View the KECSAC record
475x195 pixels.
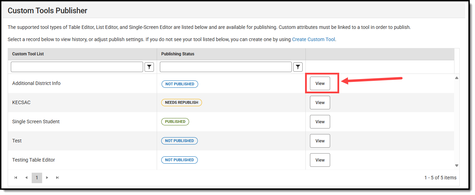320,103
